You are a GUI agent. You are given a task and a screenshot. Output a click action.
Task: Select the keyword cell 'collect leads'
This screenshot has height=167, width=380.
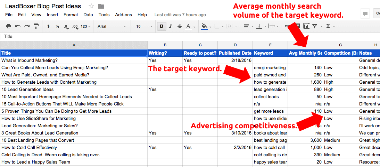tap(270, 96)
